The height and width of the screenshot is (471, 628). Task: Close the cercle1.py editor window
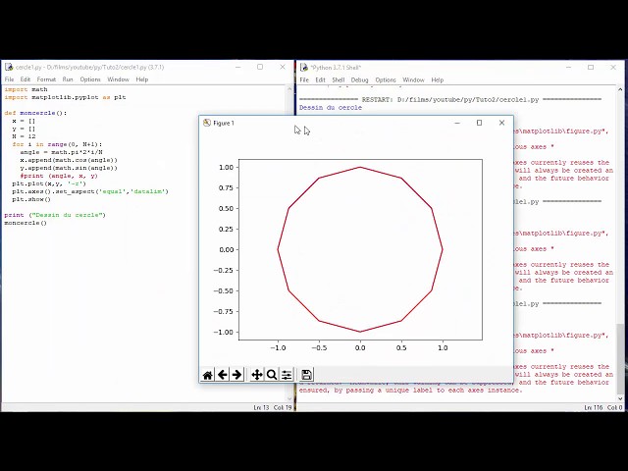point(283,67)
